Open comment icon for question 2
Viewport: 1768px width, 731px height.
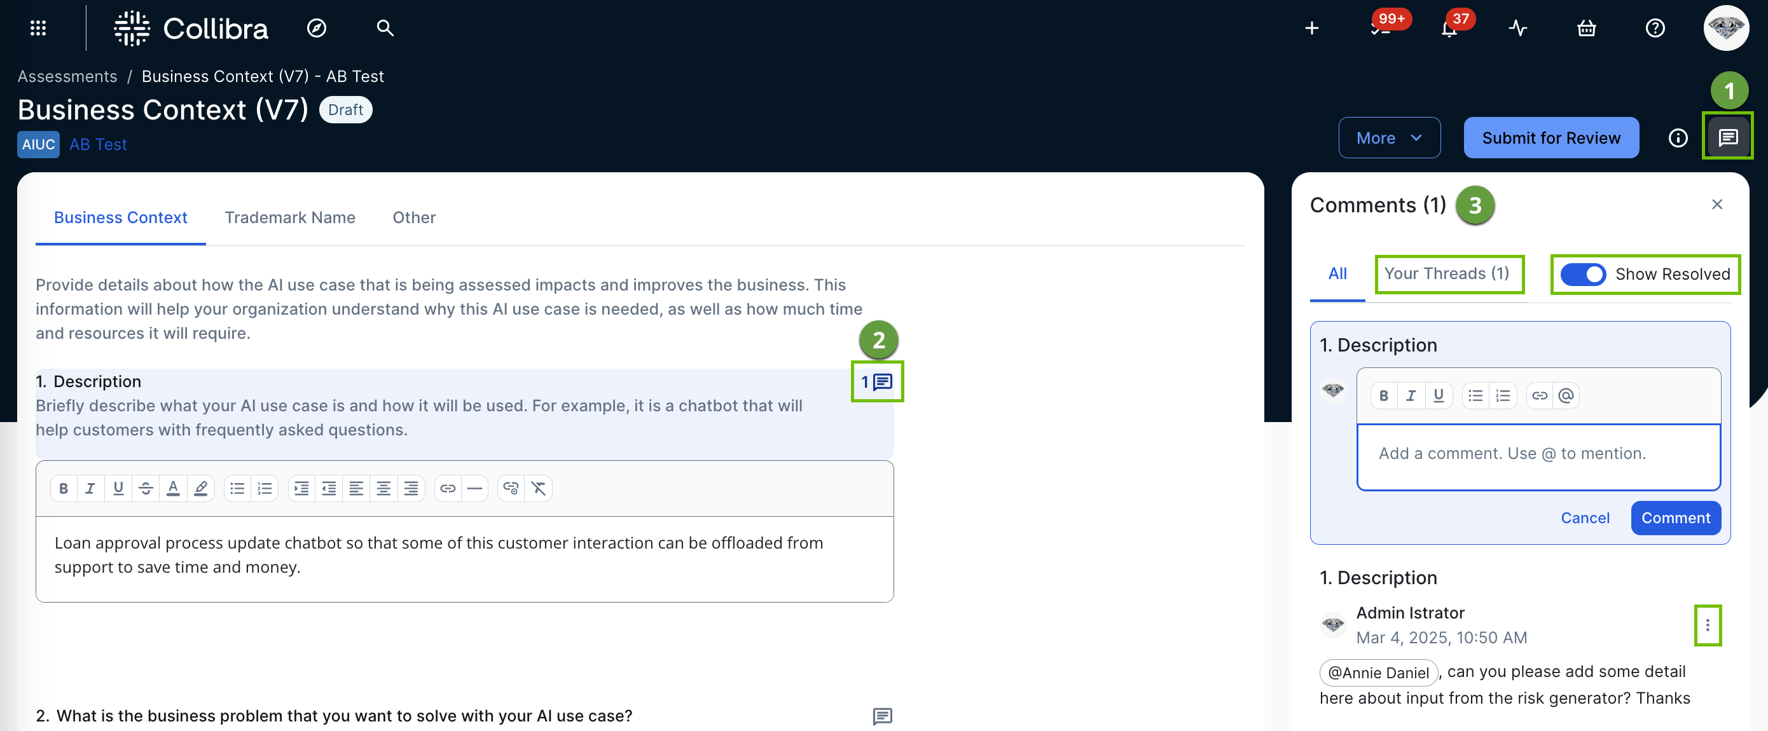click(x=882, y=716)
